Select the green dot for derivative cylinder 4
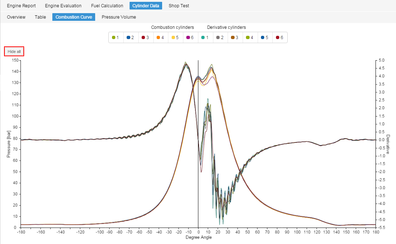This screenshot has width=396, height=244. 247,37
